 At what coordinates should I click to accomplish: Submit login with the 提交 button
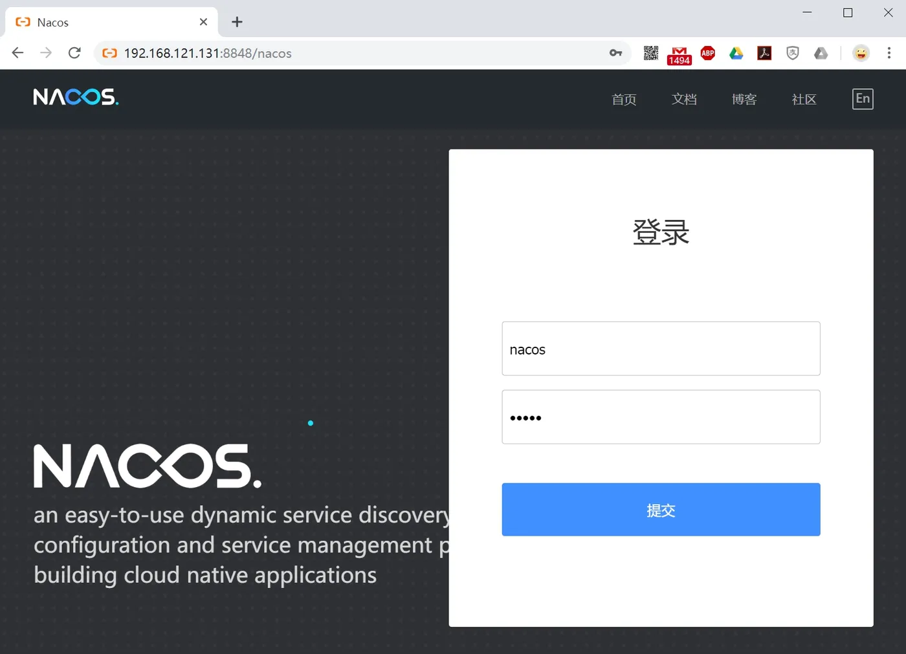pos(661,510)
